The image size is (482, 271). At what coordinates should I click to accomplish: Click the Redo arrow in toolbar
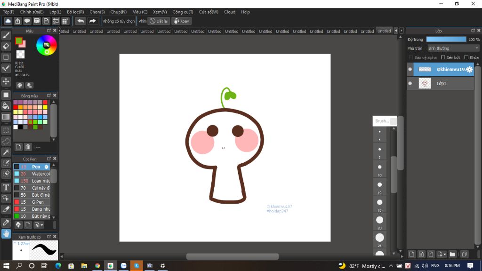point(93,21)
